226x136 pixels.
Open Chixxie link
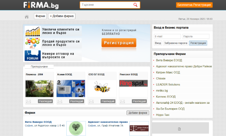tap(161, 78)
